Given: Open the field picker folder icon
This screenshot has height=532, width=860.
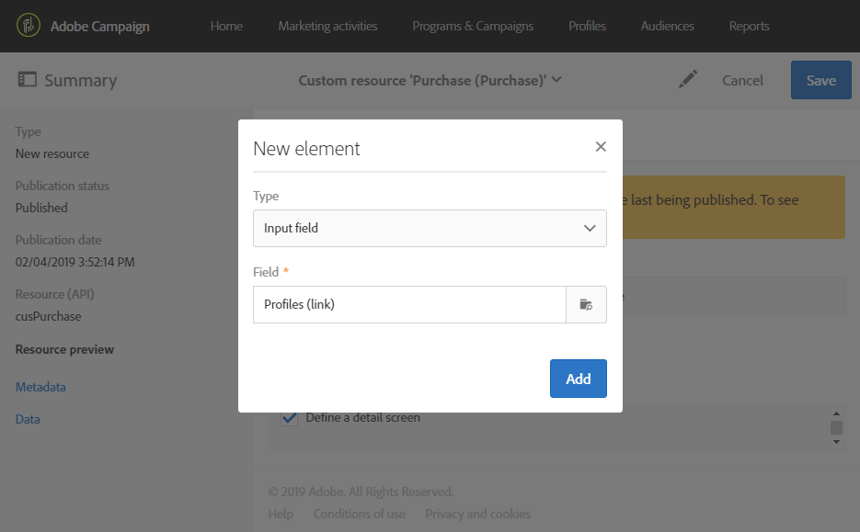Looking at the screenshot, I should pyautogui.click(x=586, y=304).
